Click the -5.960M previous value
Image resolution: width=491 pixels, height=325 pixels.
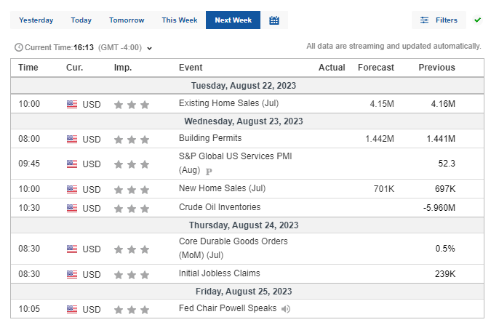coord(439,208)
